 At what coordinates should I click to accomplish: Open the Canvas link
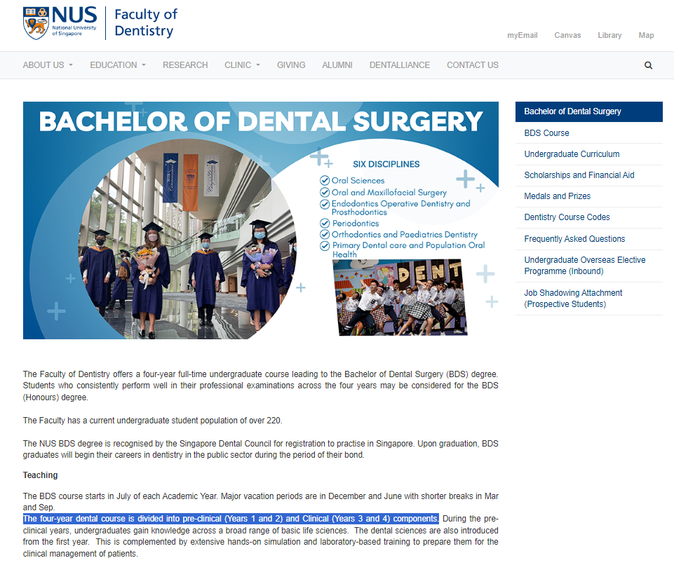click(567, 35)
